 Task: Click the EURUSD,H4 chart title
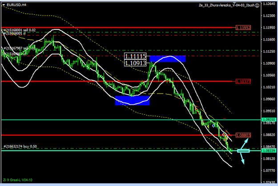click(16, 4)
